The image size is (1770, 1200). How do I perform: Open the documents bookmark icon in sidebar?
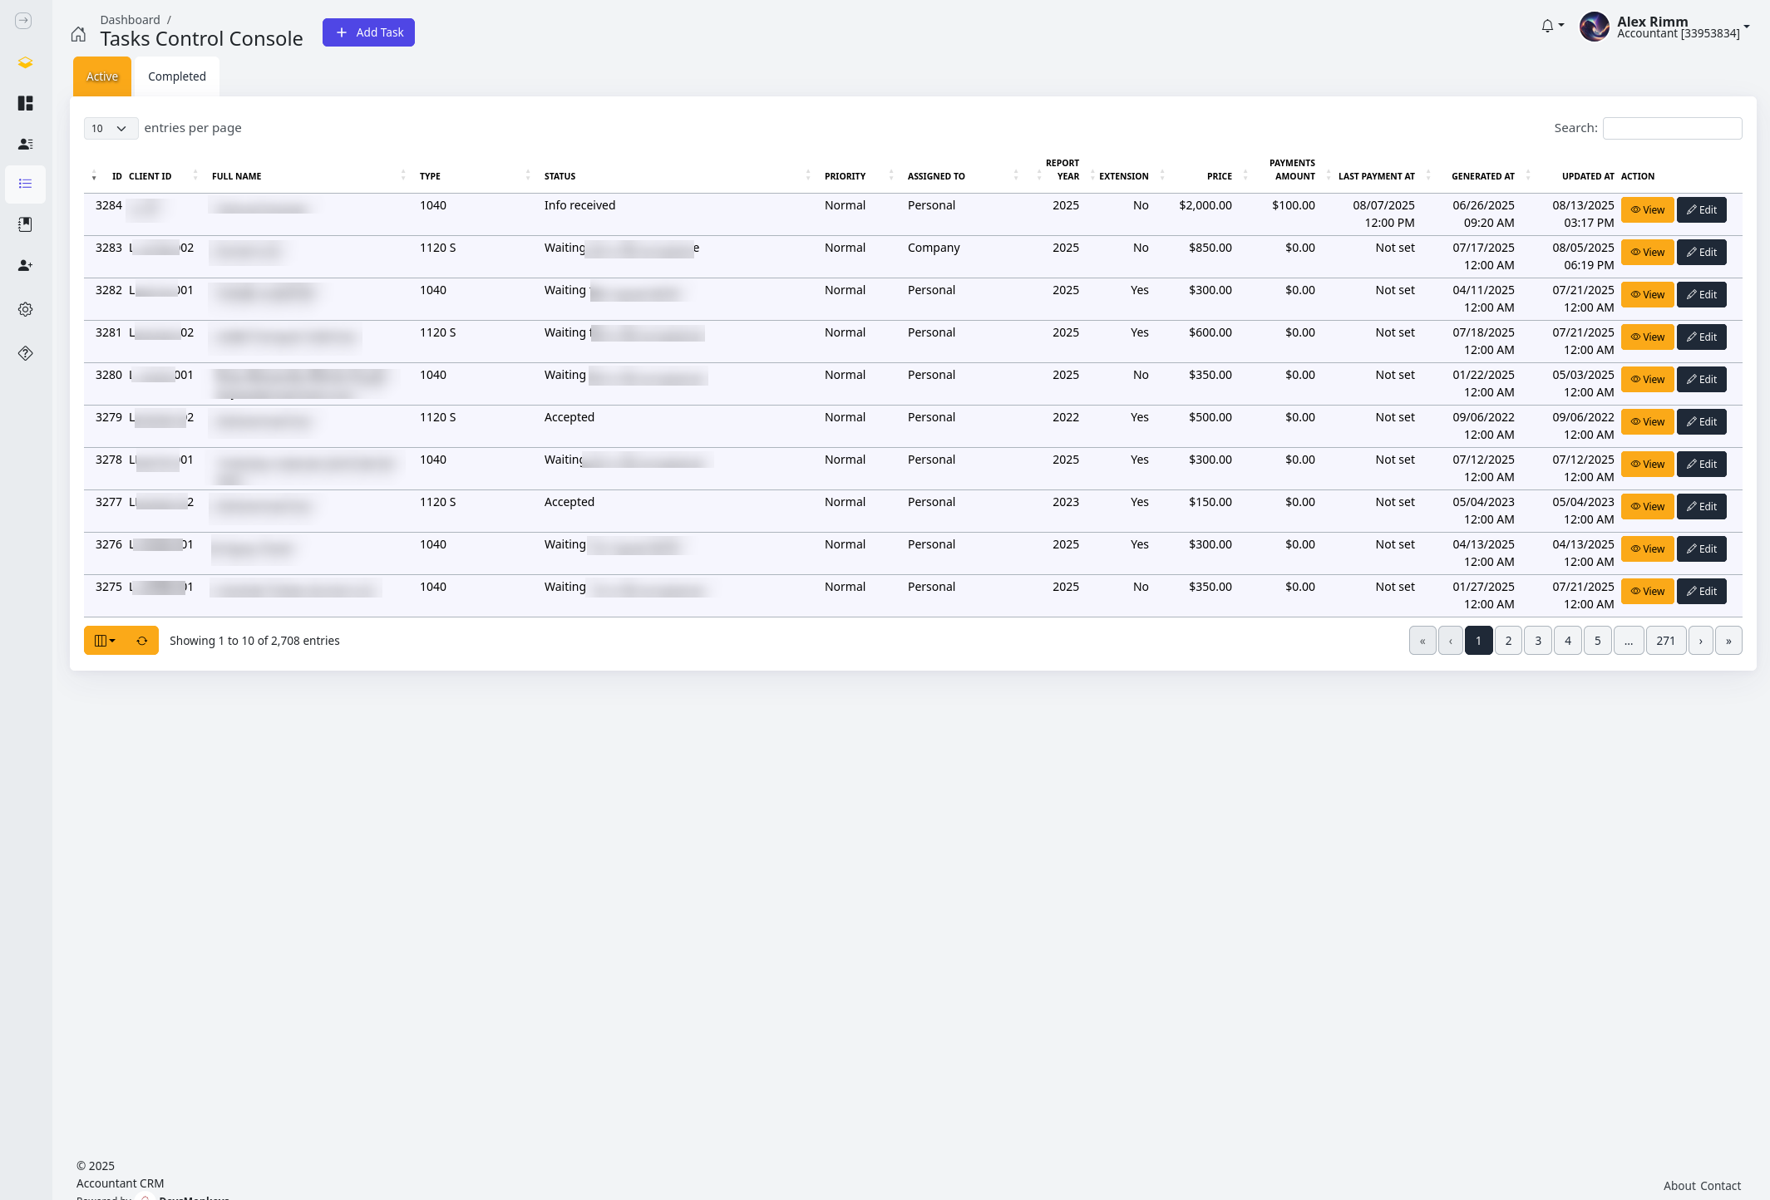25,224
